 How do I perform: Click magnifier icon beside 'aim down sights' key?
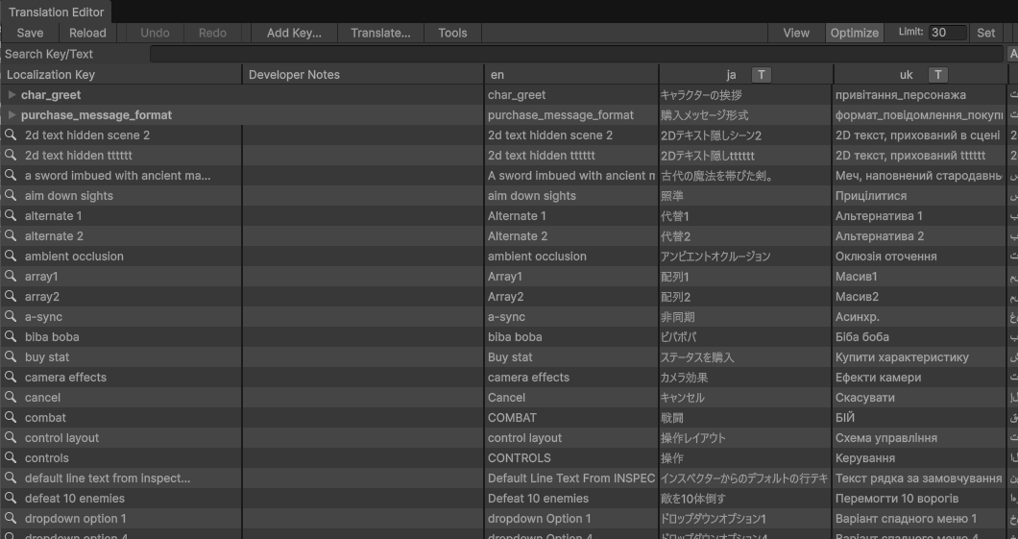(12, 196)
